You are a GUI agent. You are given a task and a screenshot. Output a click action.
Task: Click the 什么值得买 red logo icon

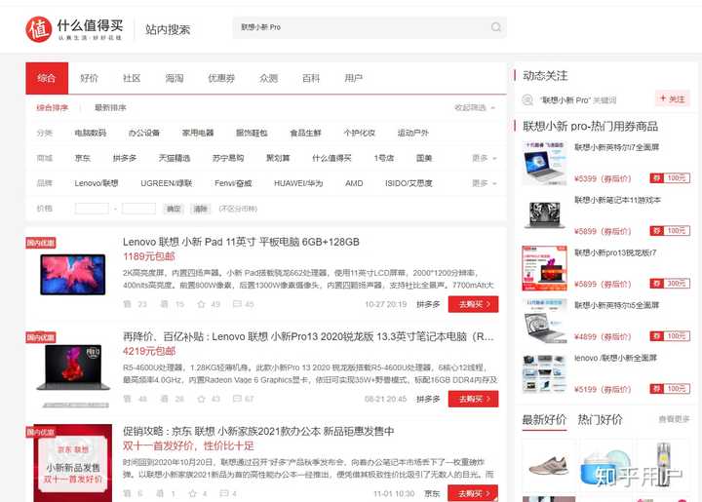(38, 29)
